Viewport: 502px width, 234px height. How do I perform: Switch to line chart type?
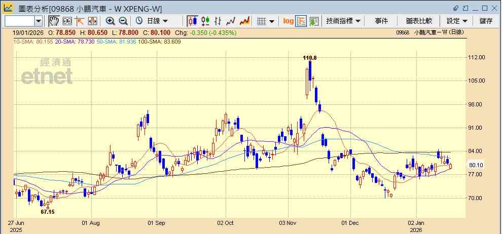231,21
